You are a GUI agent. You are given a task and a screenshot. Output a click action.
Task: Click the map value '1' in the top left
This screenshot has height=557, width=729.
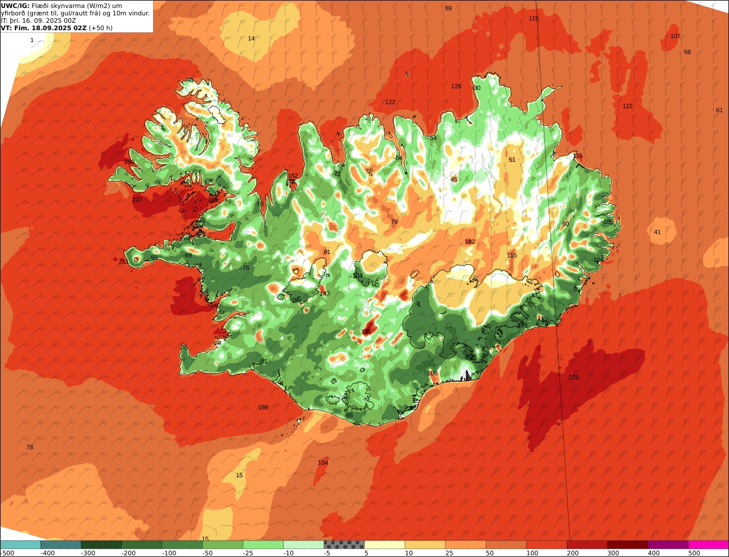(32, 40)
